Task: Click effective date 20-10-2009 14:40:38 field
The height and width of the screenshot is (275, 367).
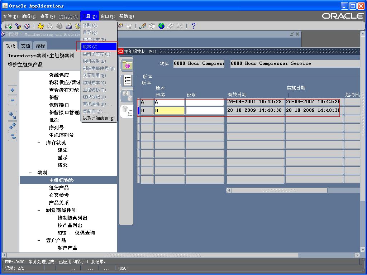Action: tap(256, 110)
